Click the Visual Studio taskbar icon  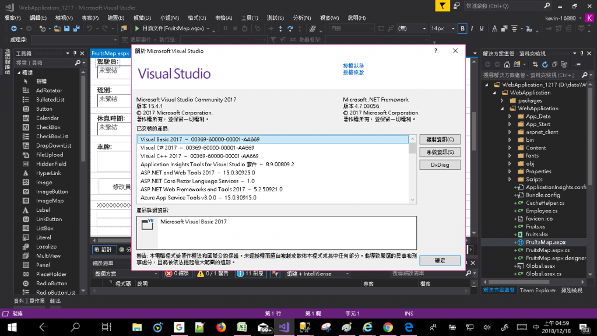tap(284, 327)
